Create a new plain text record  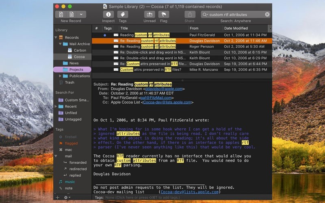[71, 15]
